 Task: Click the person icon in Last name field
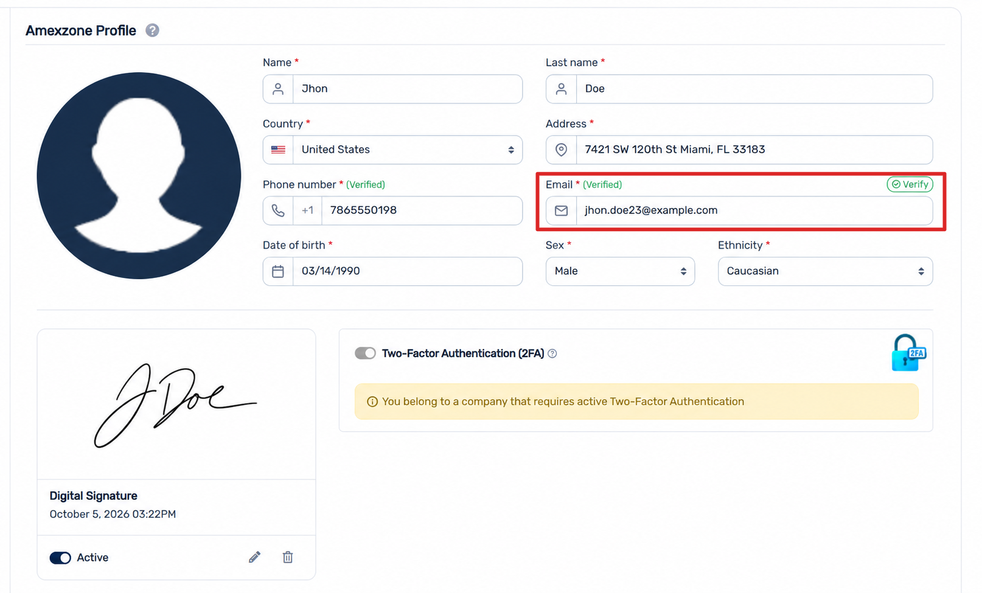pyautogui.click(x=561, y=89)
